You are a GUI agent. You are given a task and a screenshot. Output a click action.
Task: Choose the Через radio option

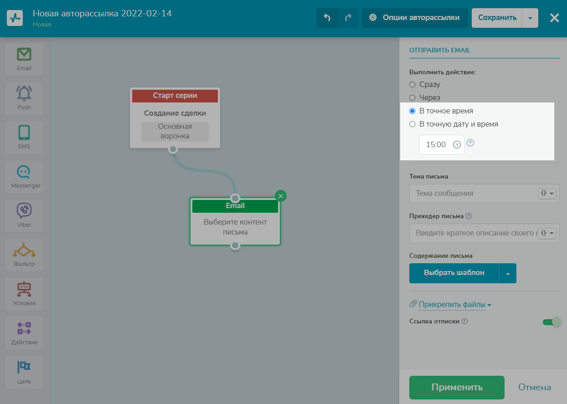(x=412, y=98)
